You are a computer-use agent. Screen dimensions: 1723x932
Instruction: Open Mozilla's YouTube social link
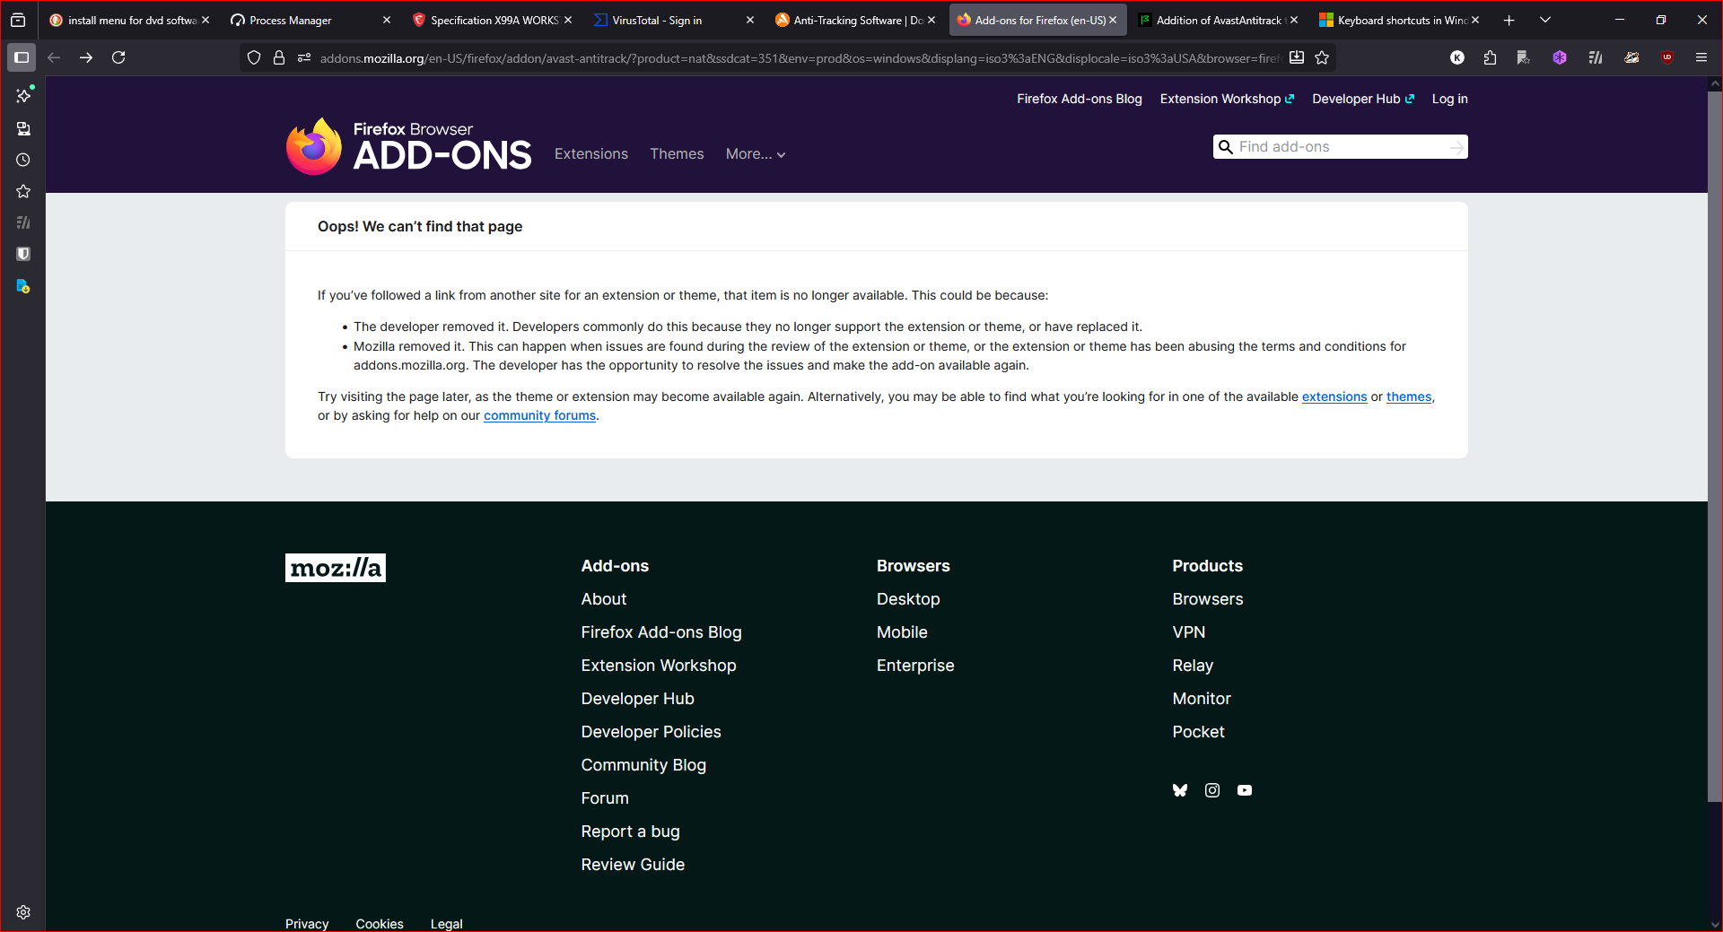[x=1245, y=790]
